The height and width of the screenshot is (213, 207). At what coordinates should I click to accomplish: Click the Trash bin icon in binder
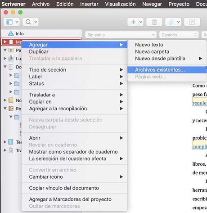(x=11, y=150)
